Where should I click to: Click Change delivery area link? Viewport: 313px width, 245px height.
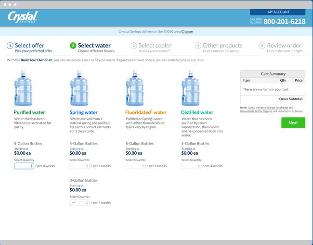[187, 32]
